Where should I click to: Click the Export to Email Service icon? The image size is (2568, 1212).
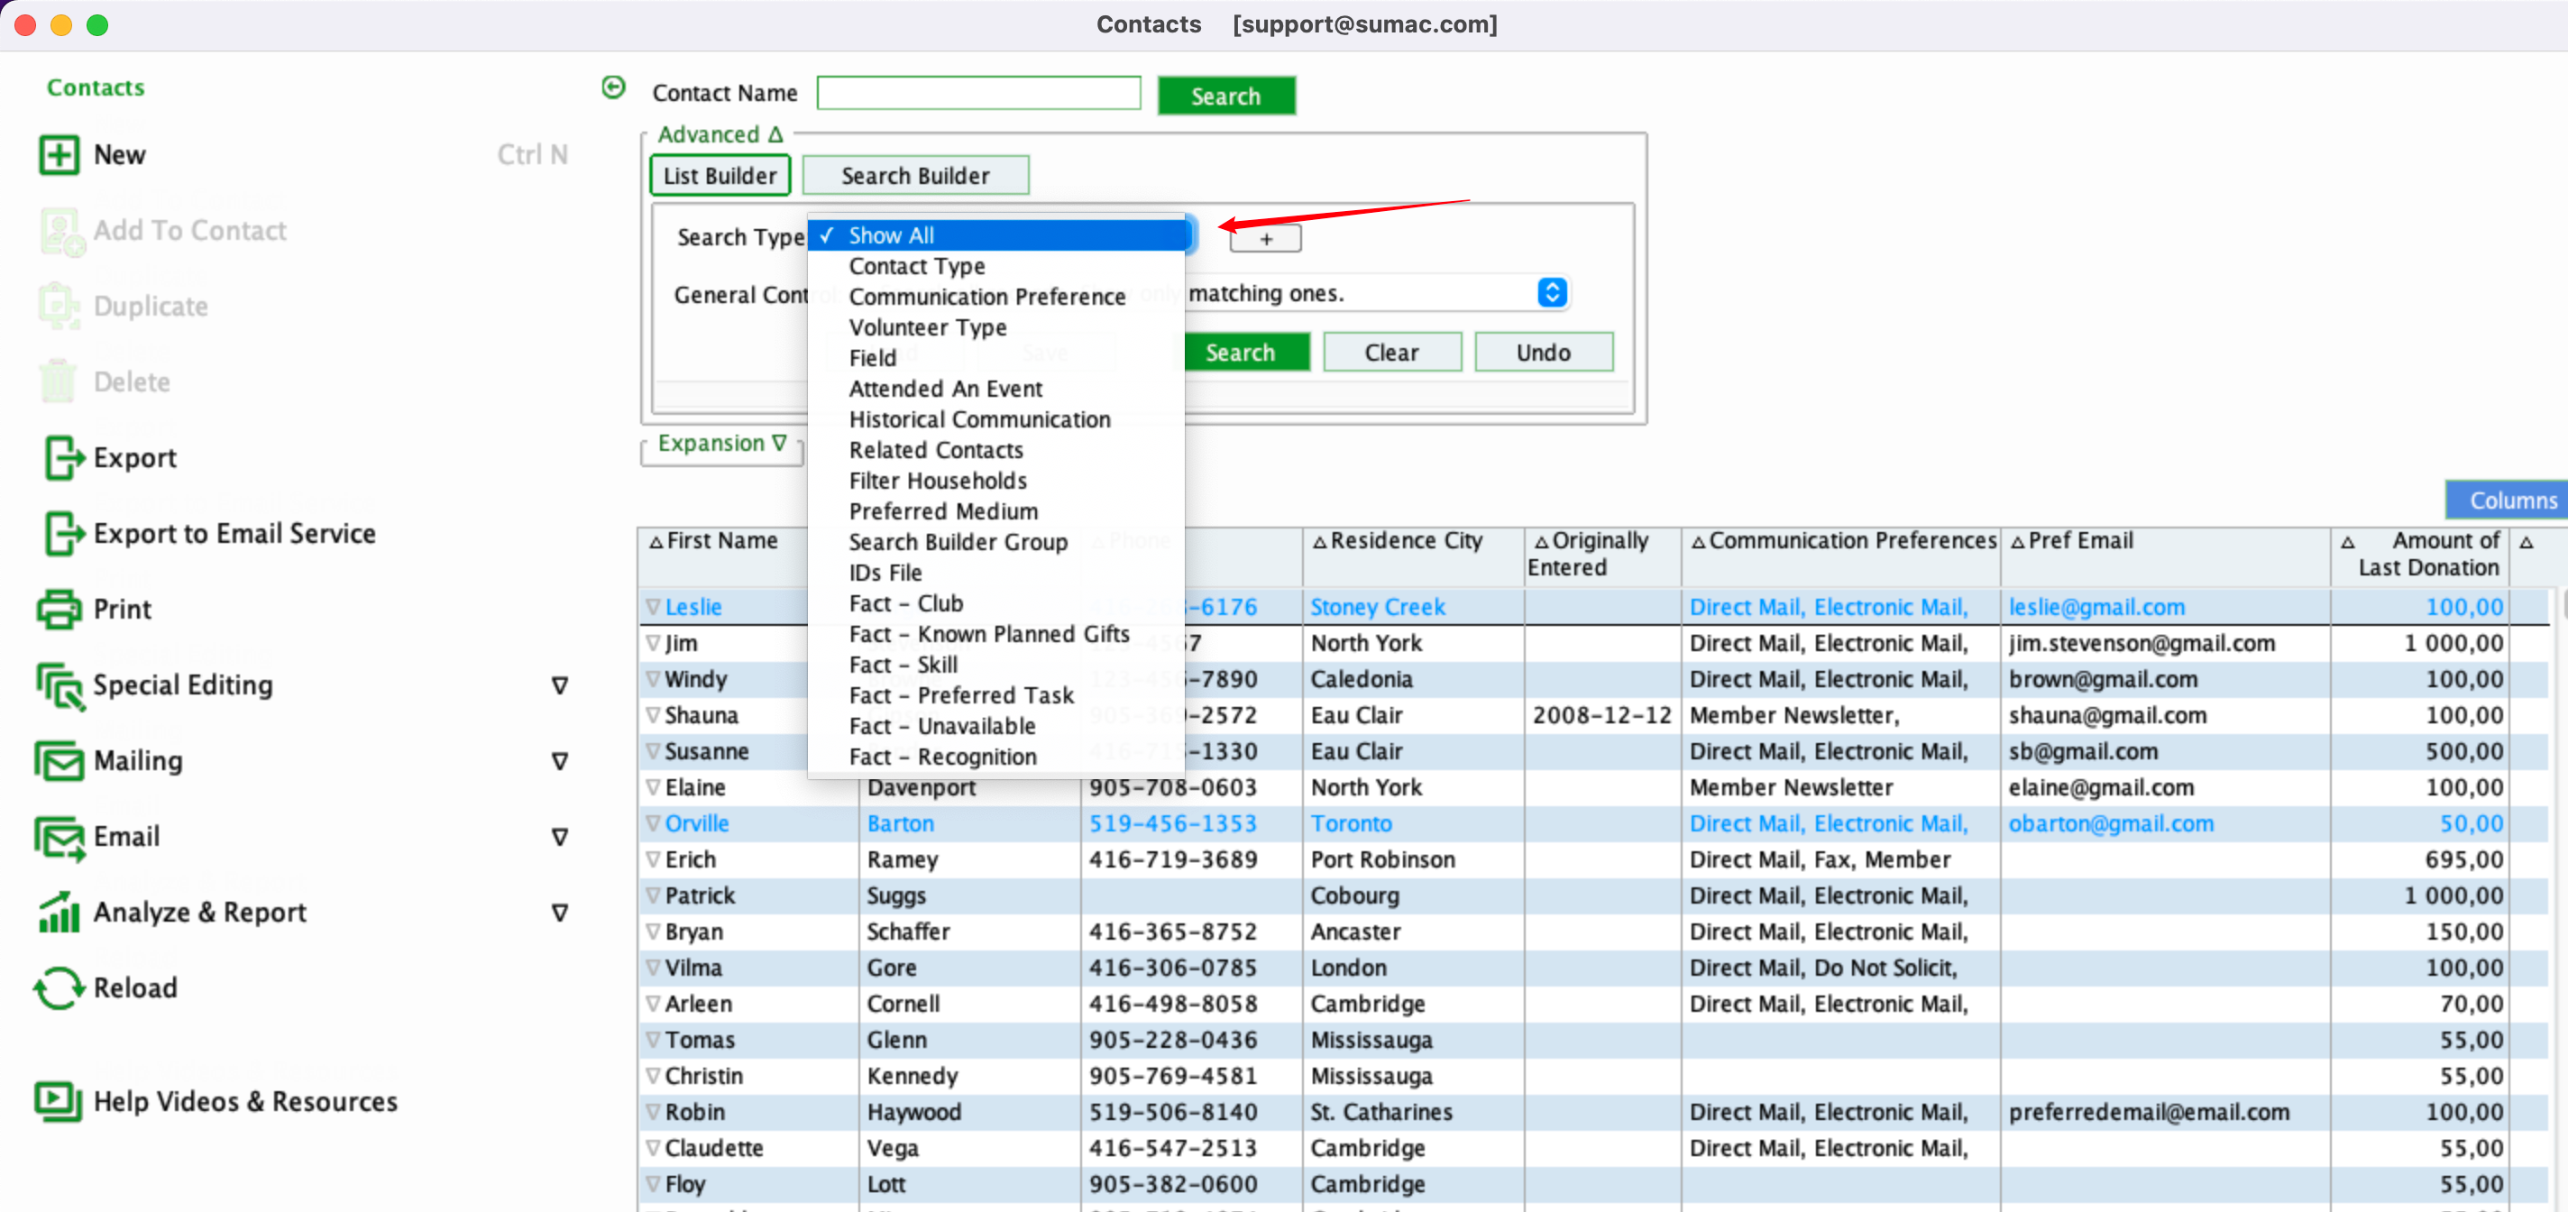tap(63, 533)
